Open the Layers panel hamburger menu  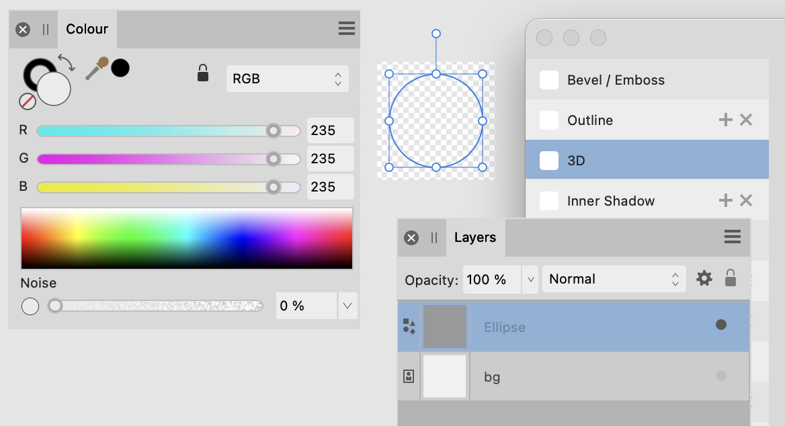tap(732, 237)
